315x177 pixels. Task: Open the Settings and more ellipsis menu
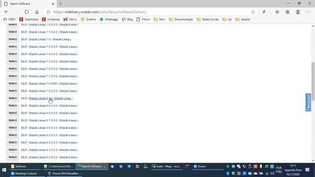click(x=309, y=12)
